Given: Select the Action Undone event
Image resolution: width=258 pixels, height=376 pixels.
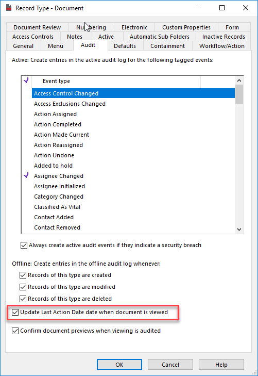Looking at the screenshot, I should 133,155.
